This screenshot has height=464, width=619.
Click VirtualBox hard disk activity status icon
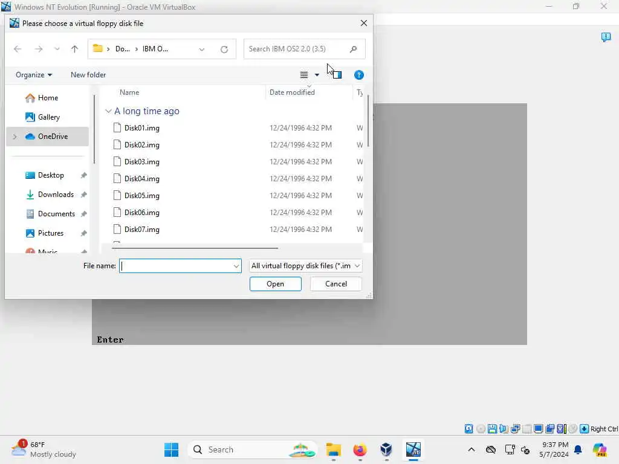468,428
